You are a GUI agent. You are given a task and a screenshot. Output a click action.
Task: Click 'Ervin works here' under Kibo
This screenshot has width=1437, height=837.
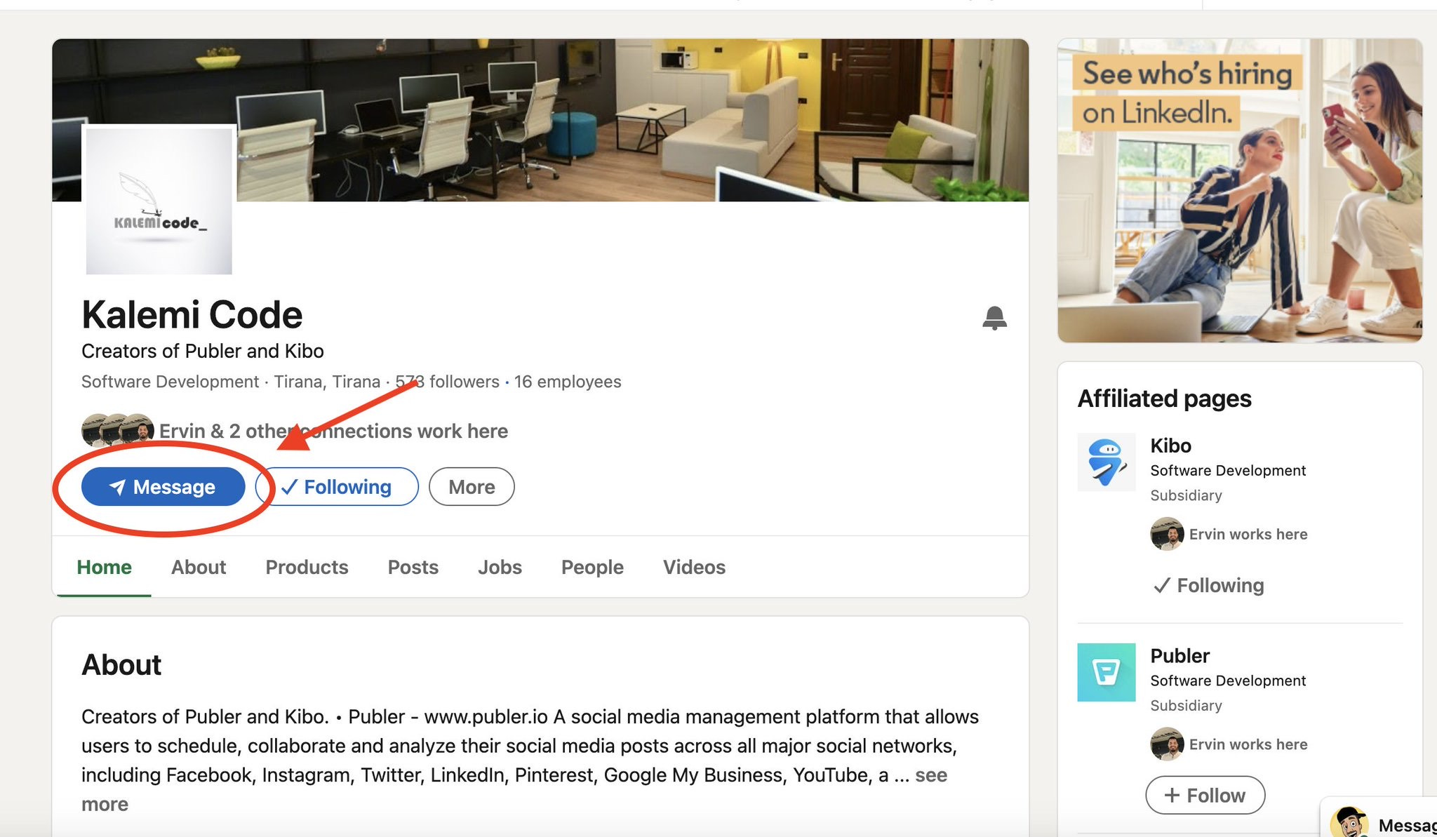tap(1248, 534)
